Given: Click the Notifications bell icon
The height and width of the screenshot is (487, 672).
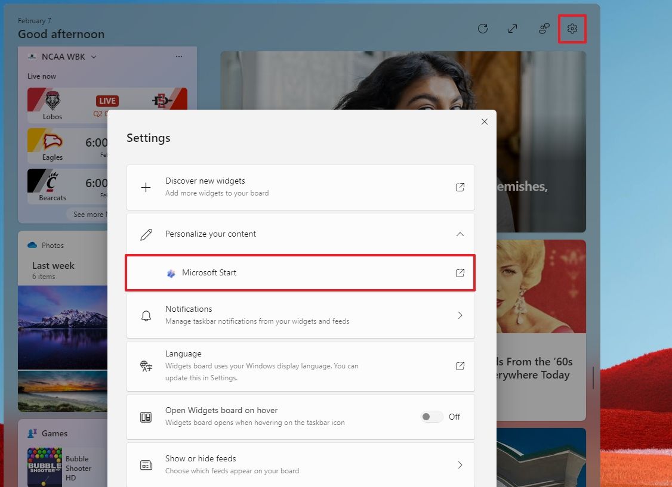Looking at the screenshot, I should 146,315.
